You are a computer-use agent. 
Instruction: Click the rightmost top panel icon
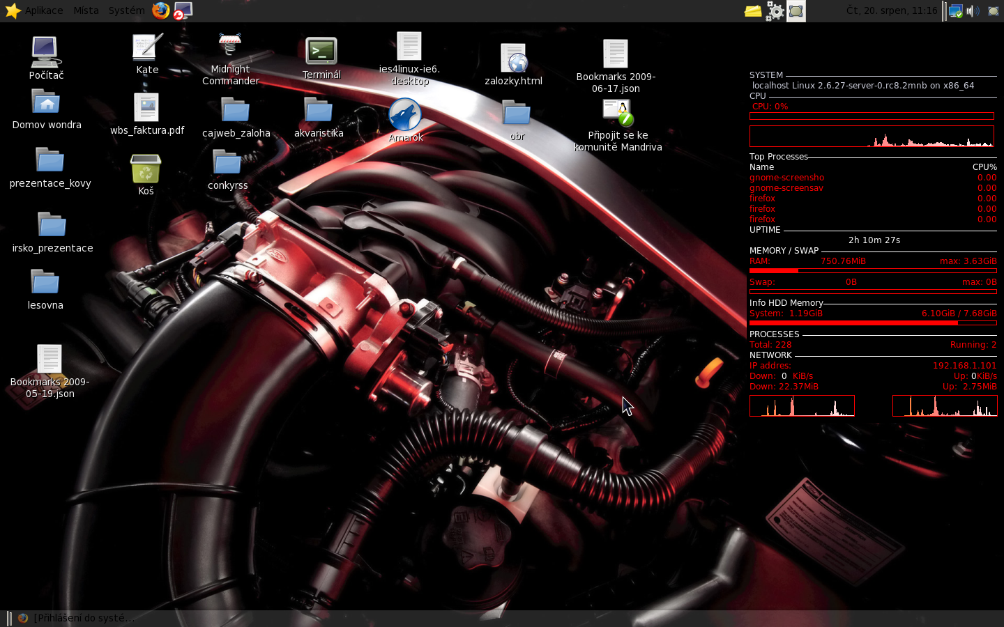[x=994, y=10]
